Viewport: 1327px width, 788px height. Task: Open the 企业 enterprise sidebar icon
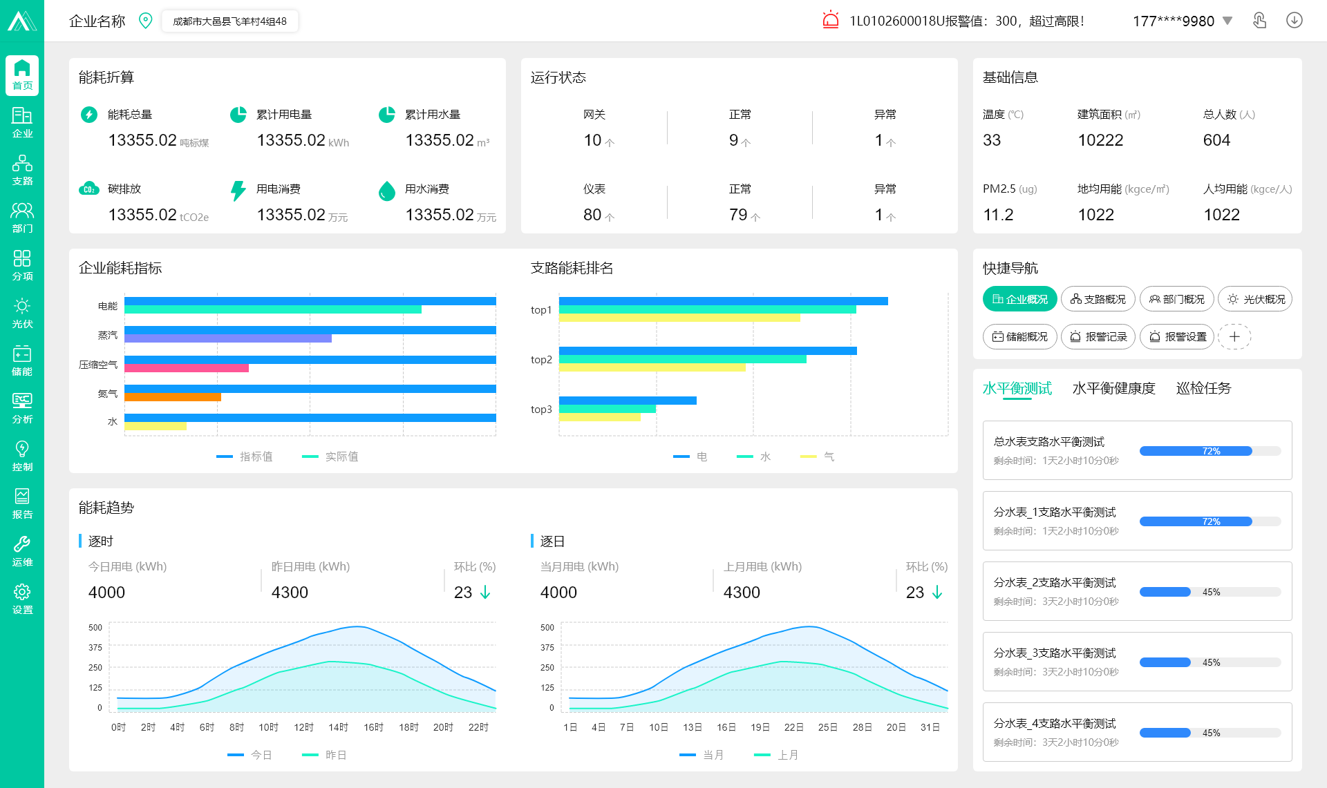tap(22, 122)
